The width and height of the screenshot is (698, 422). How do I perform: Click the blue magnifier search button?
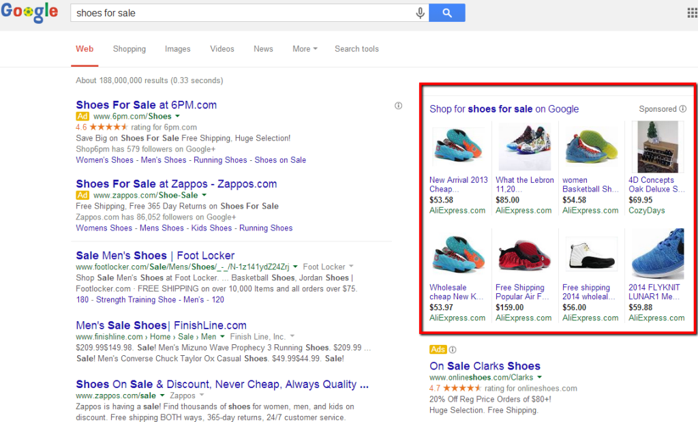[446, 12]
